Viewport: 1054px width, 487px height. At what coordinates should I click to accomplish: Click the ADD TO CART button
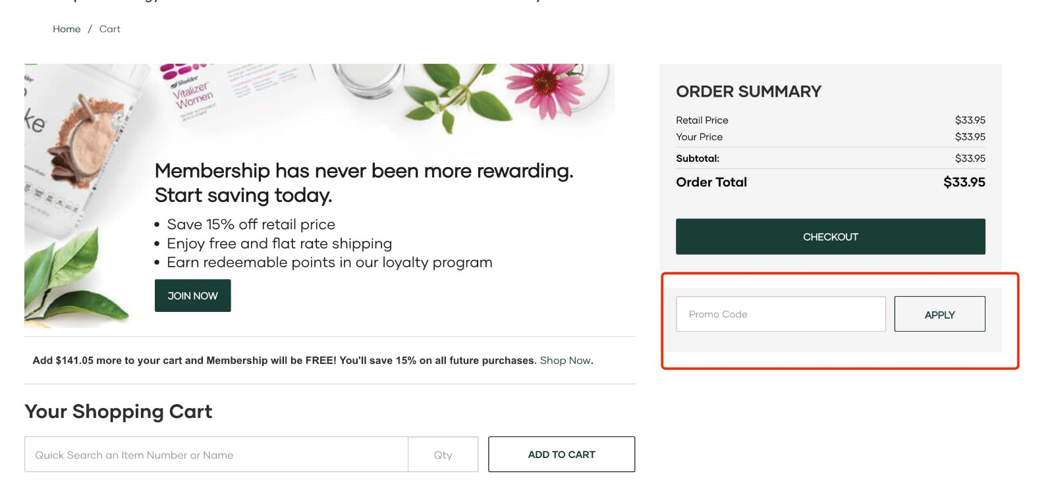click(561, 453)
